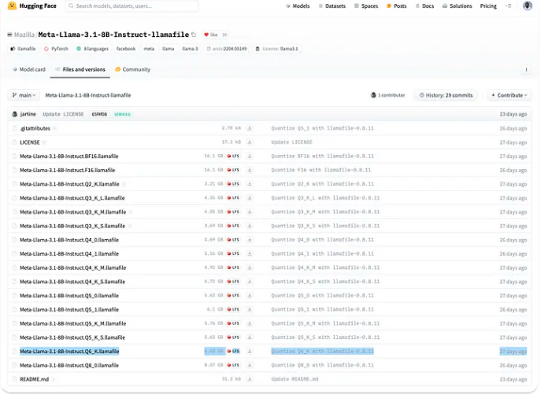Viewport: 541px width, 394px height.
Task: Open commit hash badge next to Update LICENSE
Action: (99, 114)
